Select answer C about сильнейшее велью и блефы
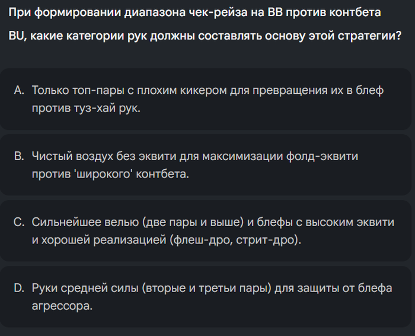Viewport: 415px width, 336px height. click(x=206, y=231)
